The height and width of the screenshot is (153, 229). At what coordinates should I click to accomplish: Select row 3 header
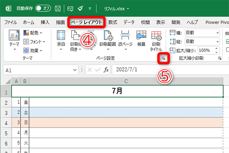(x=6, y=113)
